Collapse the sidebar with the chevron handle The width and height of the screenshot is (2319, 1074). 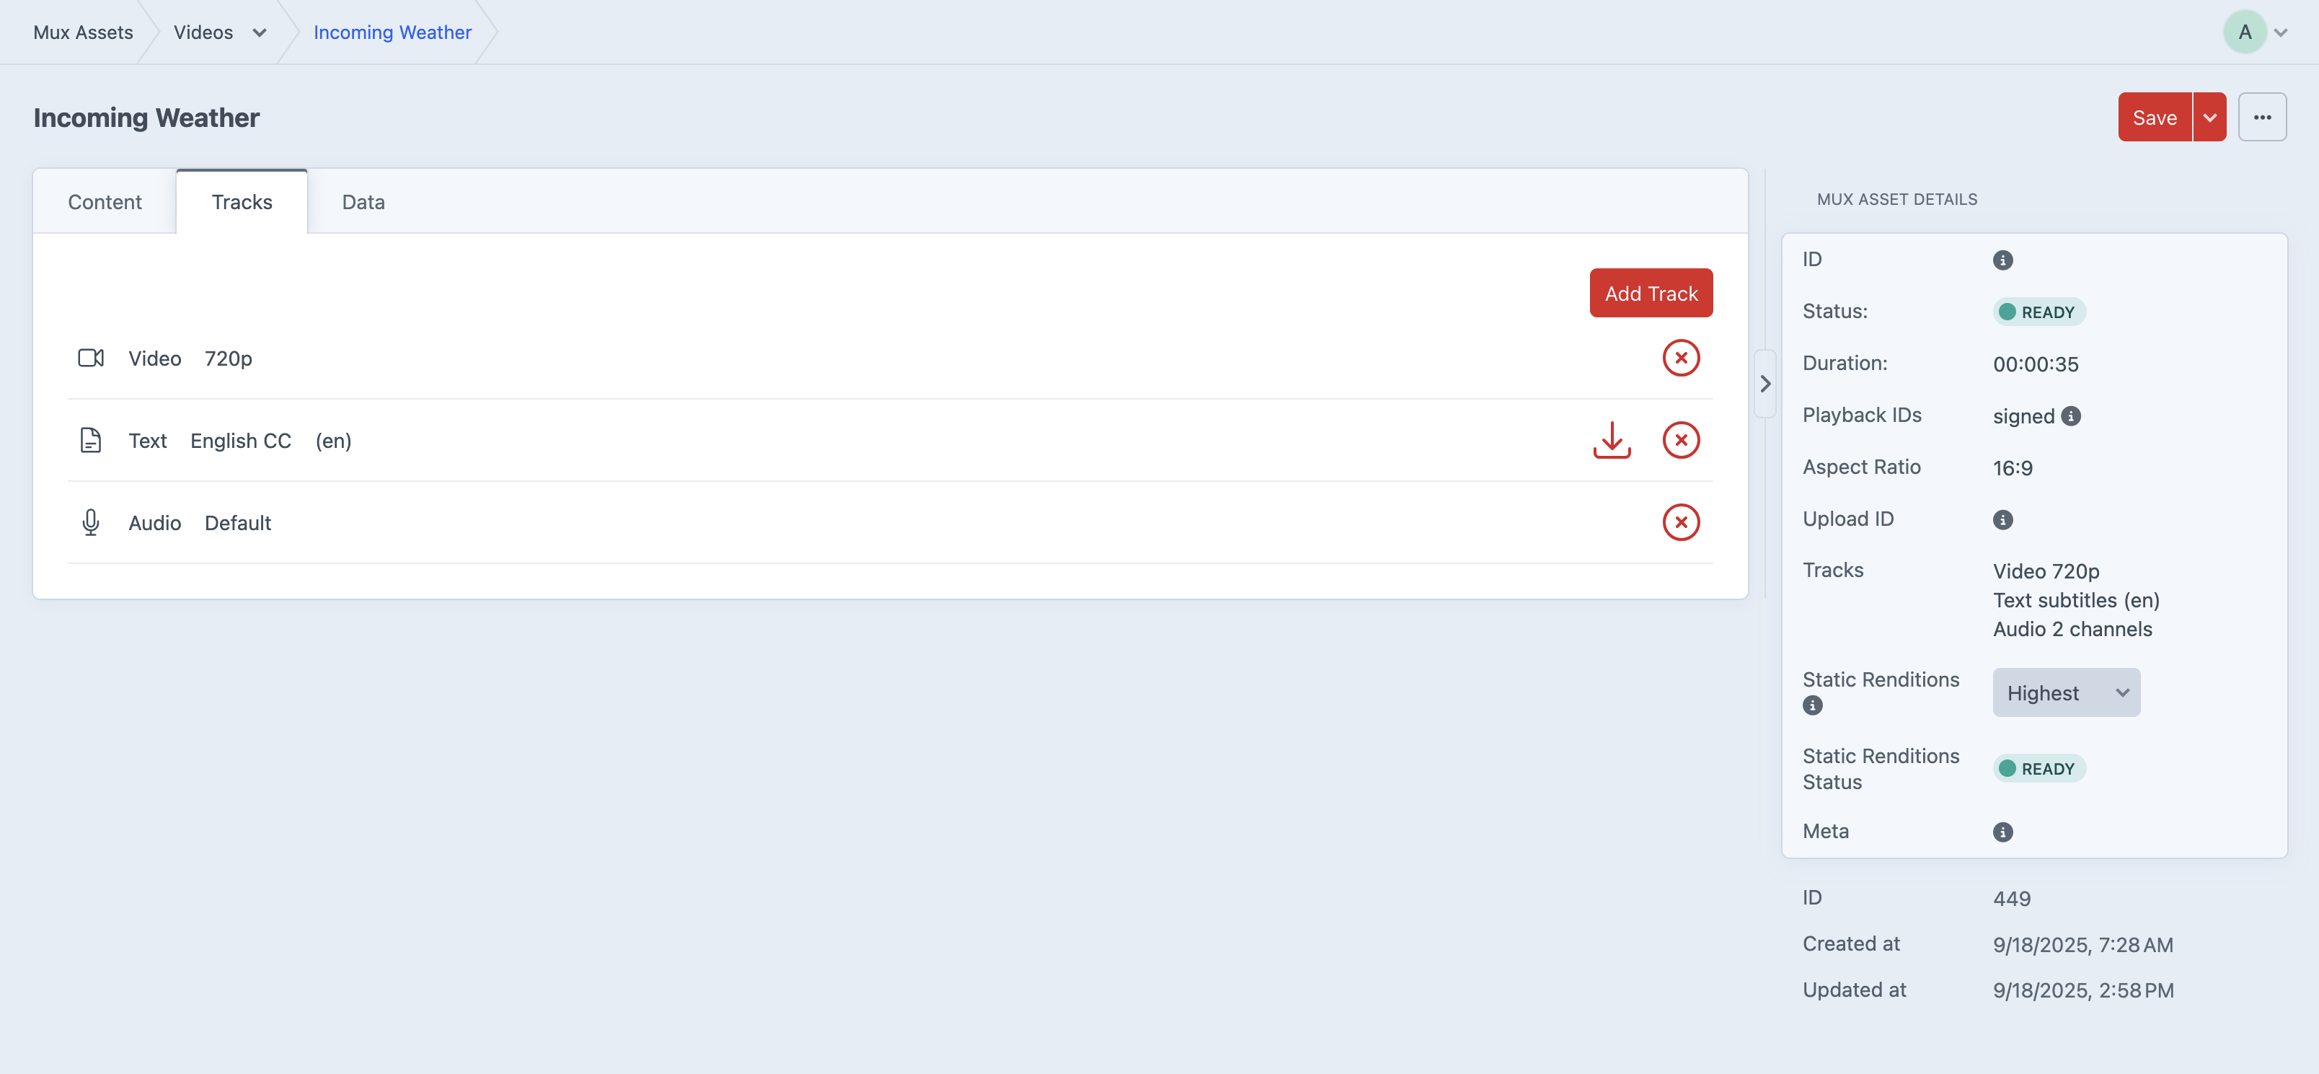[x=1764, y=384]
